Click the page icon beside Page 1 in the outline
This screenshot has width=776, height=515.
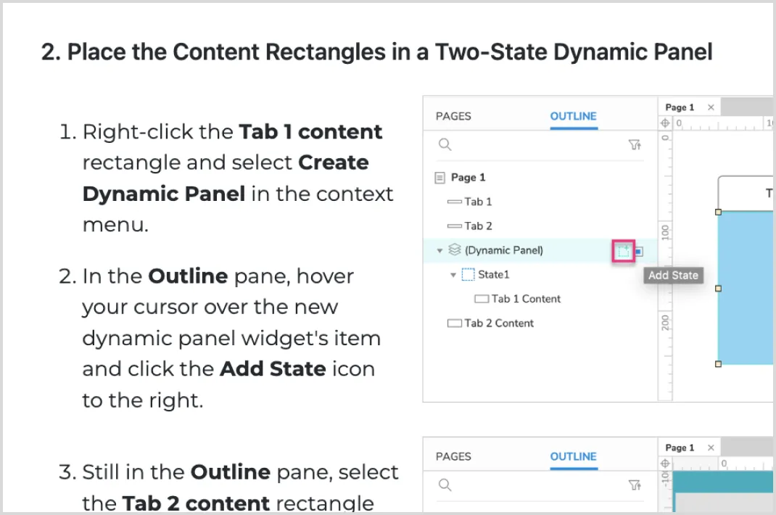click(439, 178)
